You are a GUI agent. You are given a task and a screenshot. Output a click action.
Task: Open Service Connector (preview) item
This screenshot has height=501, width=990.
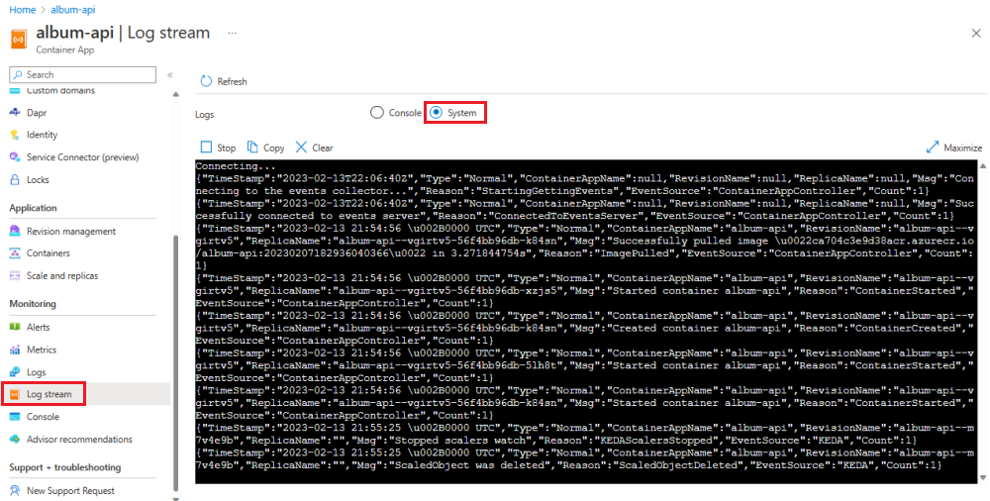tap(83, 156)
